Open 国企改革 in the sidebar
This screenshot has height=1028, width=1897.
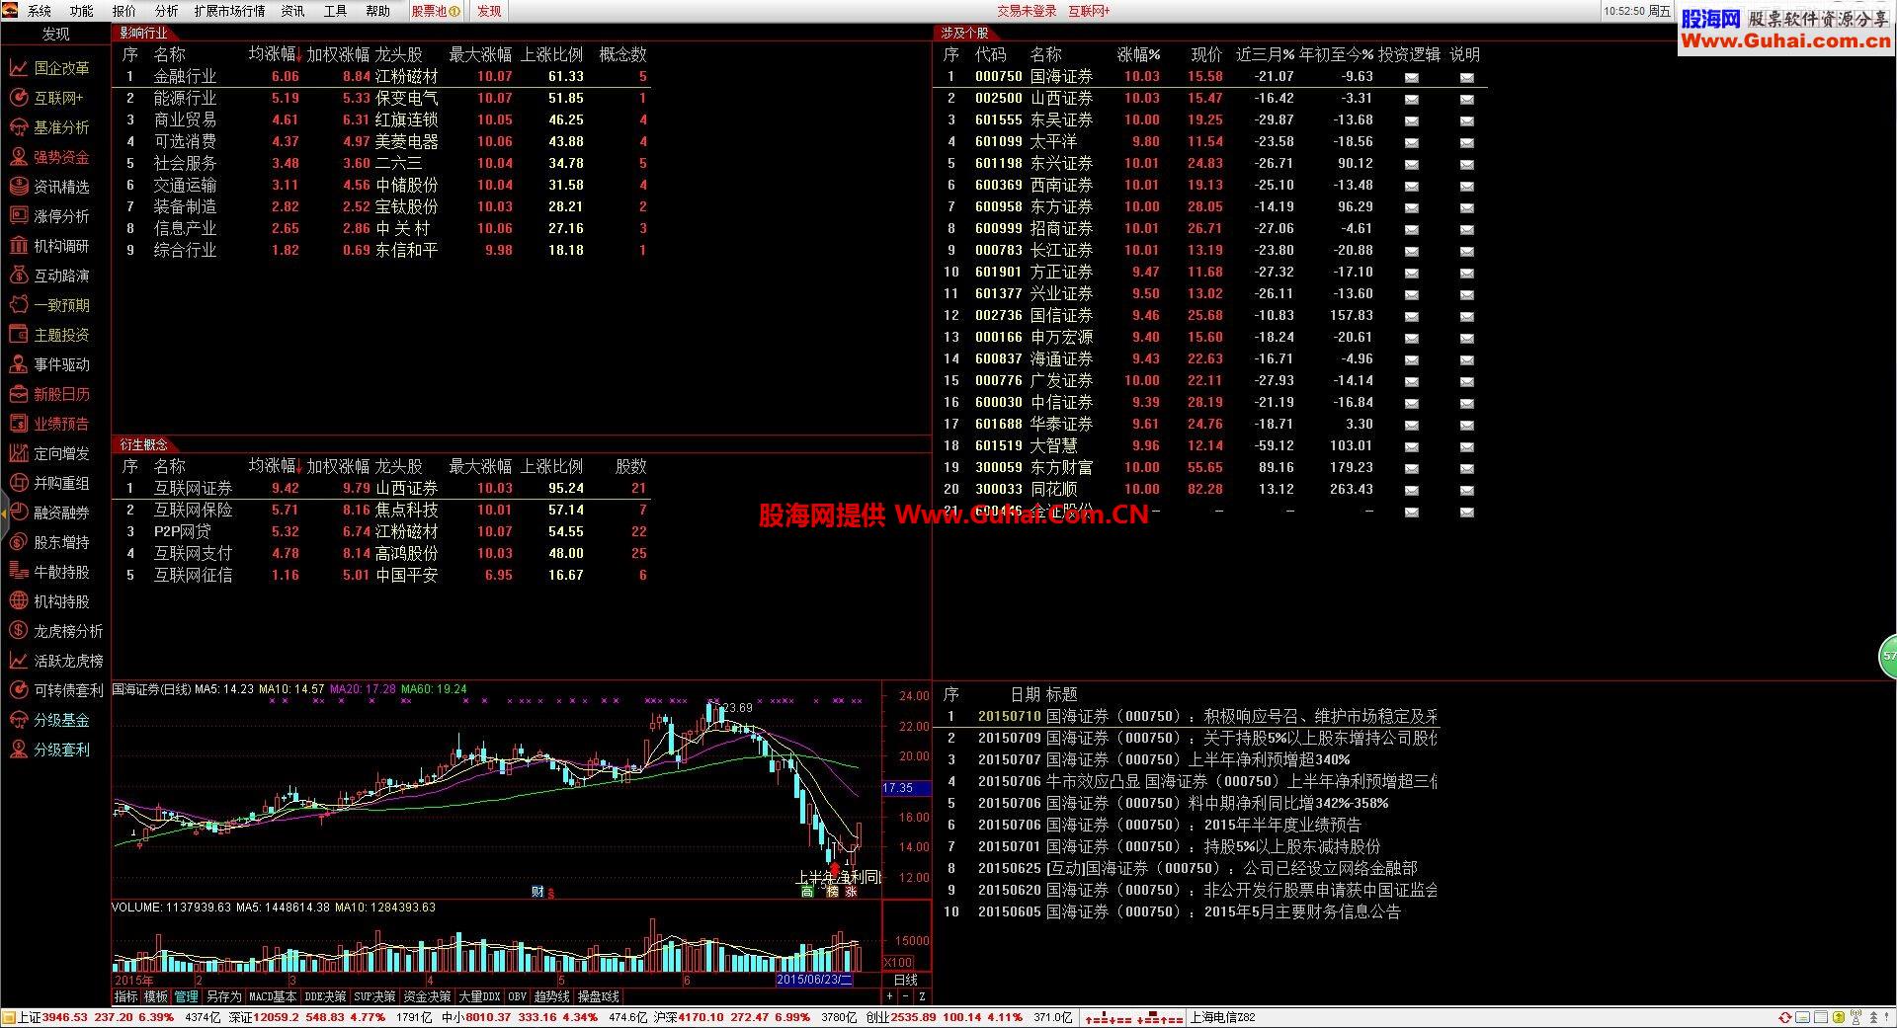[x=49, y=68]
